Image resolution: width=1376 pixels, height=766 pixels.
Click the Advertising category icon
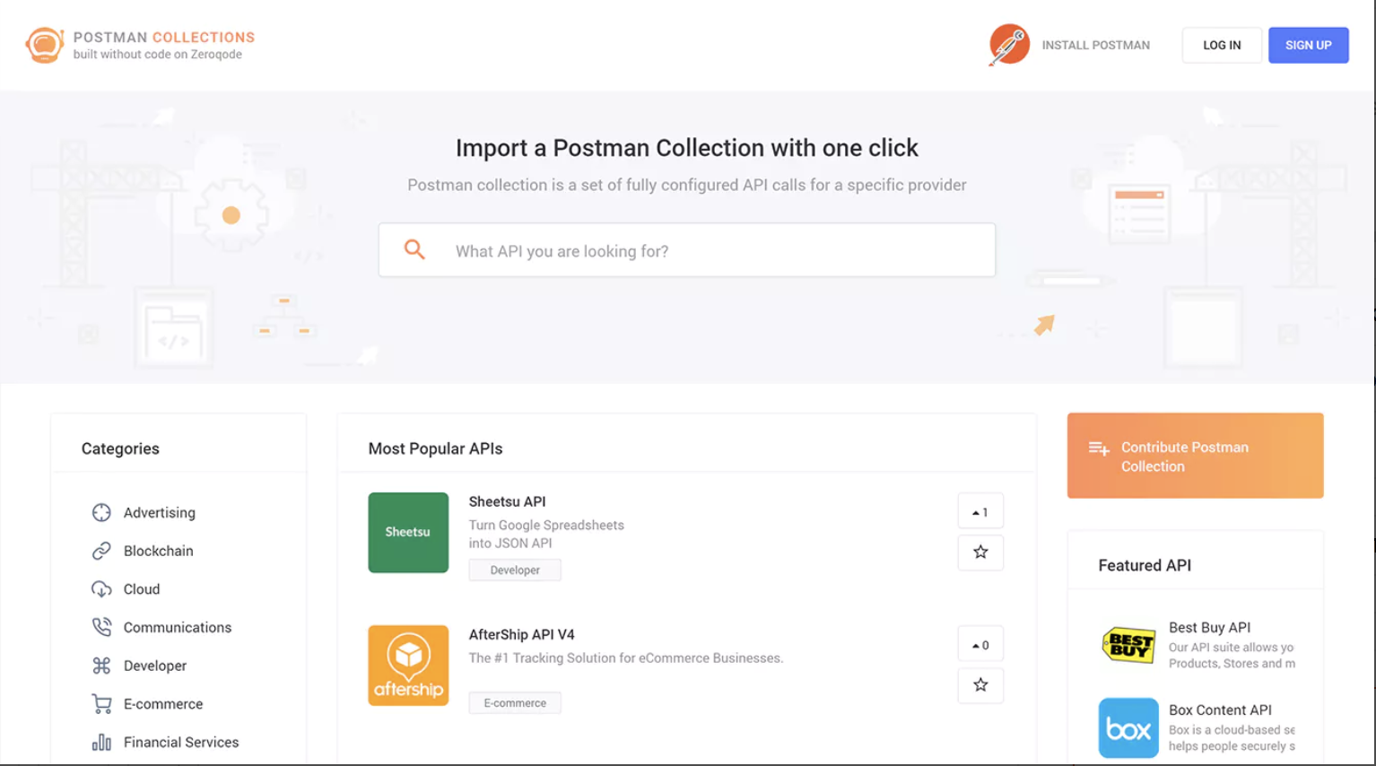coord(101,512)
